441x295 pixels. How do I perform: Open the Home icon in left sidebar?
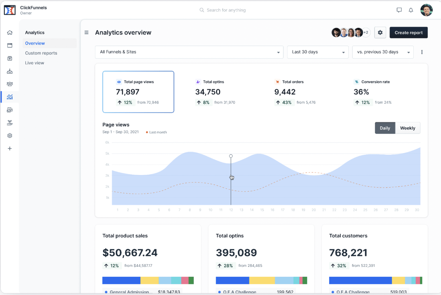tap(10, 33)
